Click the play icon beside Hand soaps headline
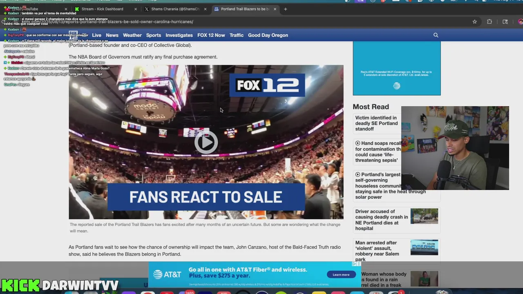Screen dimensions: 523x294 pos(358,143)
